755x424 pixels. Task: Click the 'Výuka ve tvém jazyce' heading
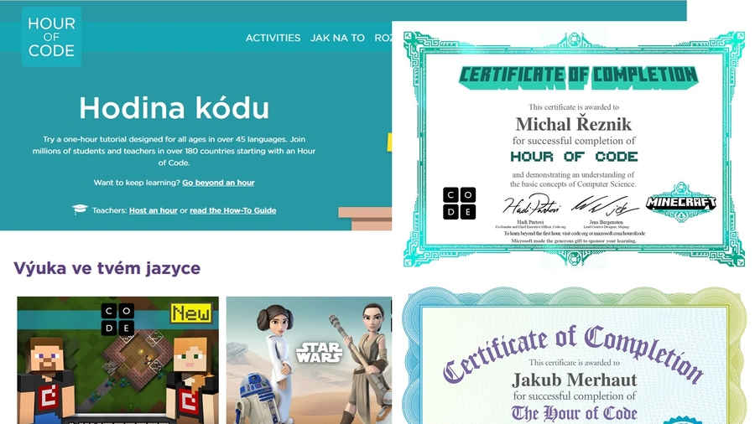click(x=107, y=268)
